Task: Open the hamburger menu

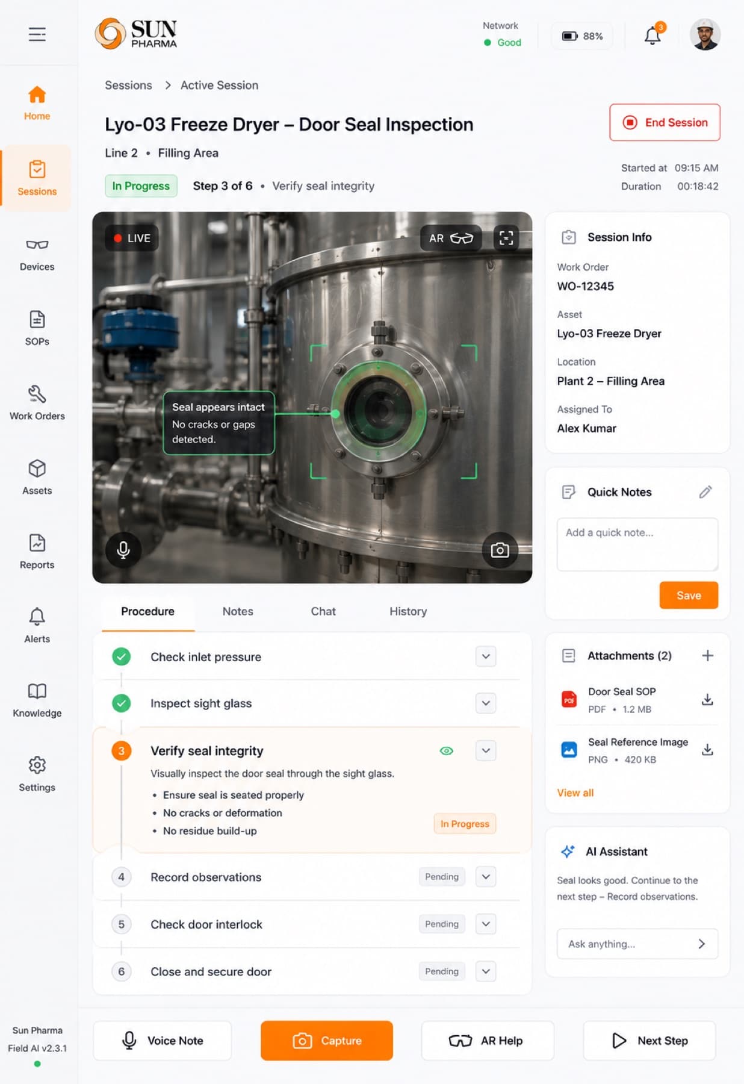Action: [x=37, y=34]
